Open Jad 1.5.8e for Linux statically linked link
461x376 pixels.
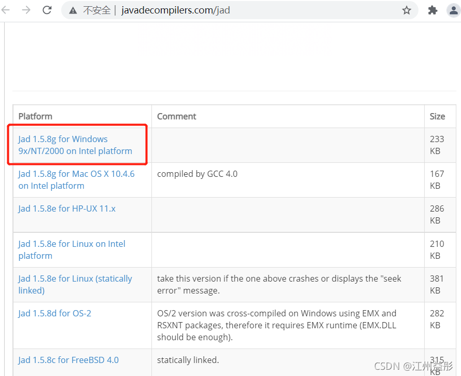[x=75, y=284]
